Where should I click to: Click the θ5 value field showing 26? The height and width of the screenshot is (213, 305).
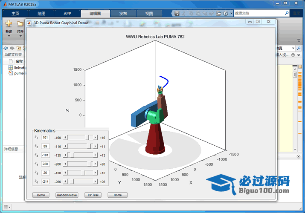45,173
